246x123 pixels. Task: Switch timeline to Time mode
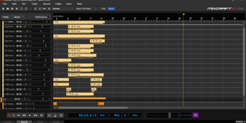(104, 9)
